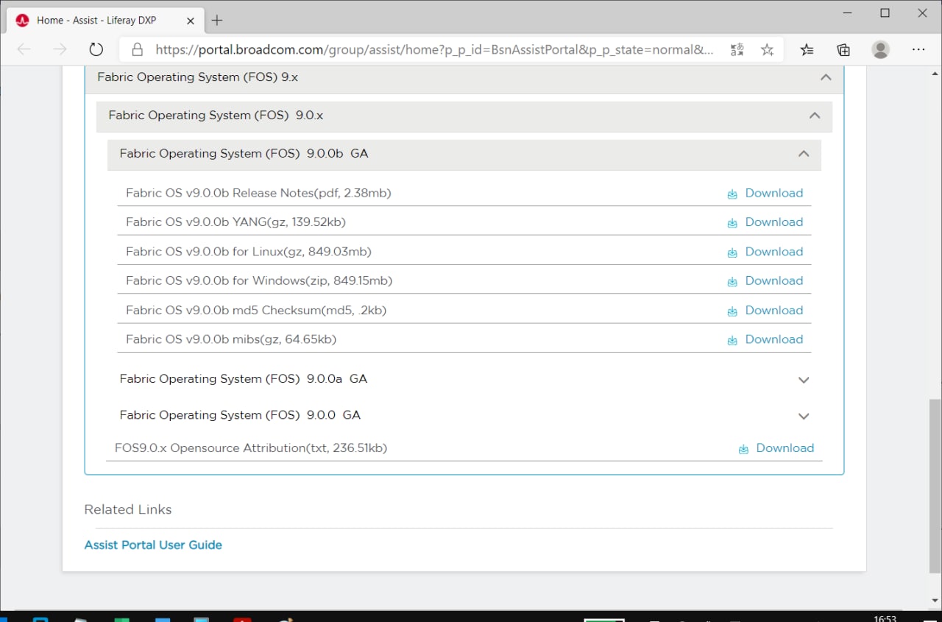Collapse the FOS 9.0.x section chevron

815,116
